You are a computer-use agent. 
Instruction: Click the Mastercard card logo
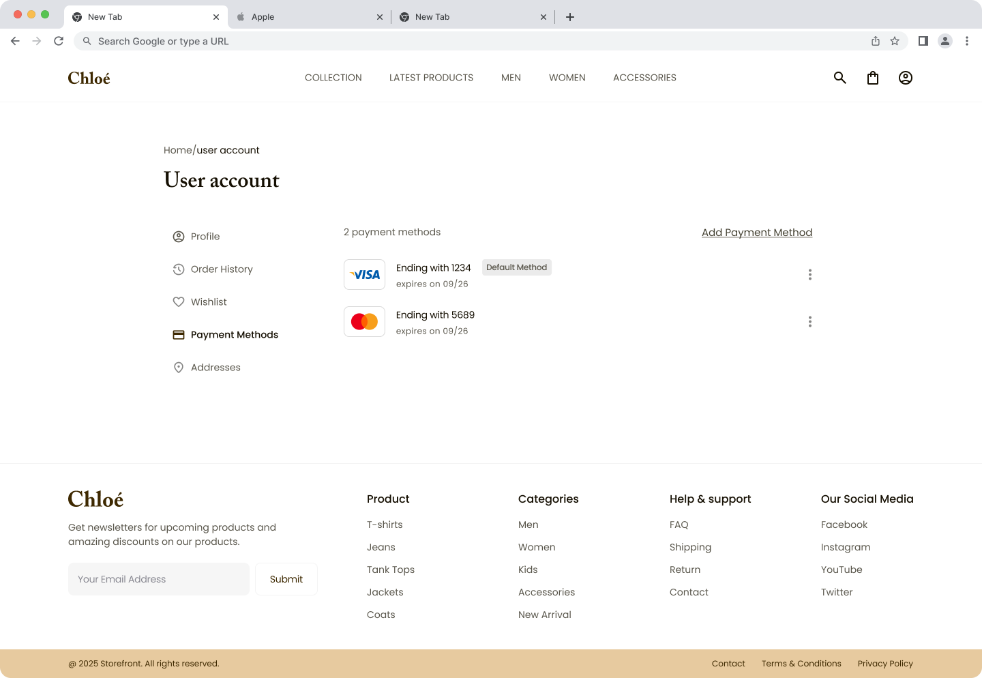tap(365, 322)
